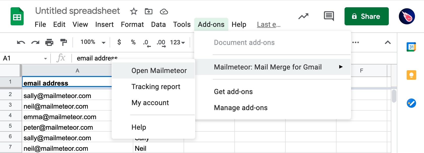
Task: Open the comment history icon
Action: (x=329, y=16)
